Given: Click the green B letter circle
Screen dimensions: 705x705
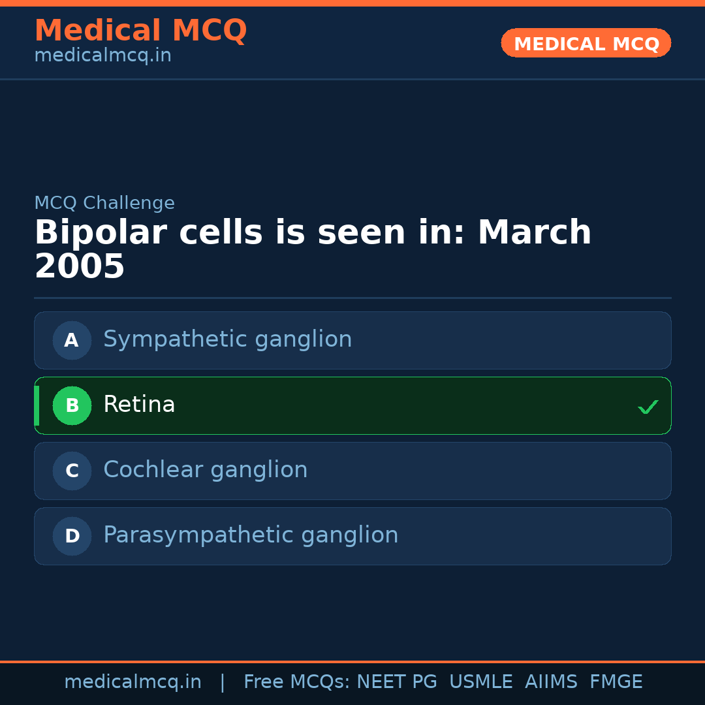Looking at the screenshot, I should click(x=72, y=405).
